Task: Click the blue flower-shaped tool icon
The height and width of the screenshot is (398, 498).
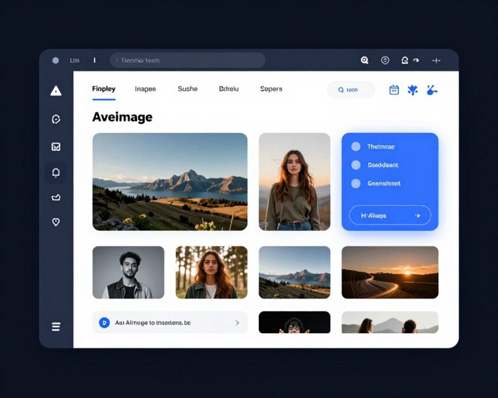Action: [412, 90]
